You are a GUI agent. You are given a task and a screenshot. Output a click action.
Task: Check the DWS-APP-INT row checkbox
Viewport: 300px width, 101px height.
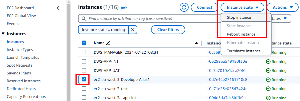tap(84, 61)
